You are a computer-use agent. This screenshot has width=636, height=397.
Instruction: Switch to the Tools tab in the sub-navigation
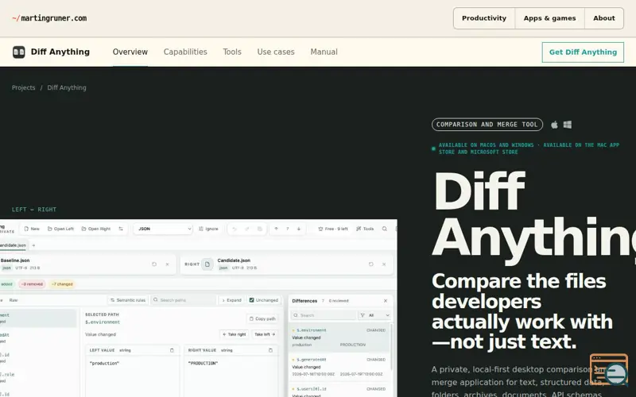tap(232, 52)
